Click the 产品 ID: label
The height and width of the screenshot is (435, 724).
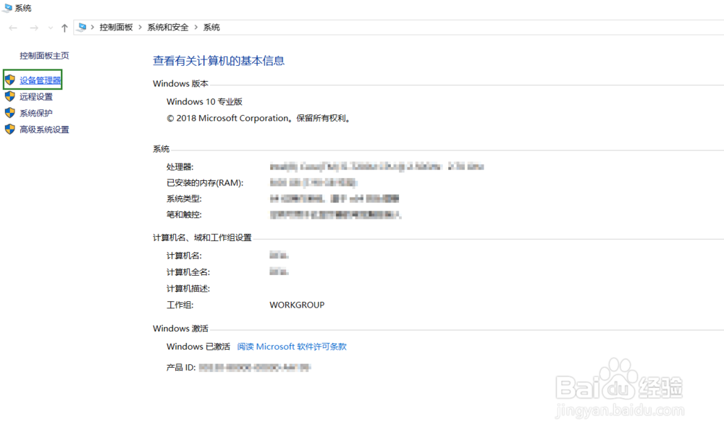[x=181, y=367]
